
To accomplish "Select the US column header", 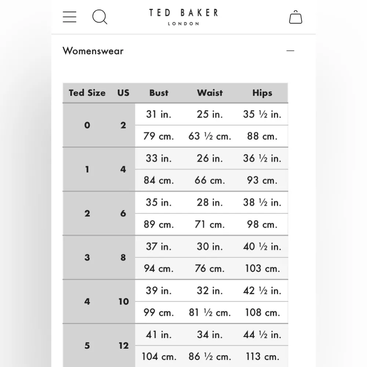I will [123, 93].
